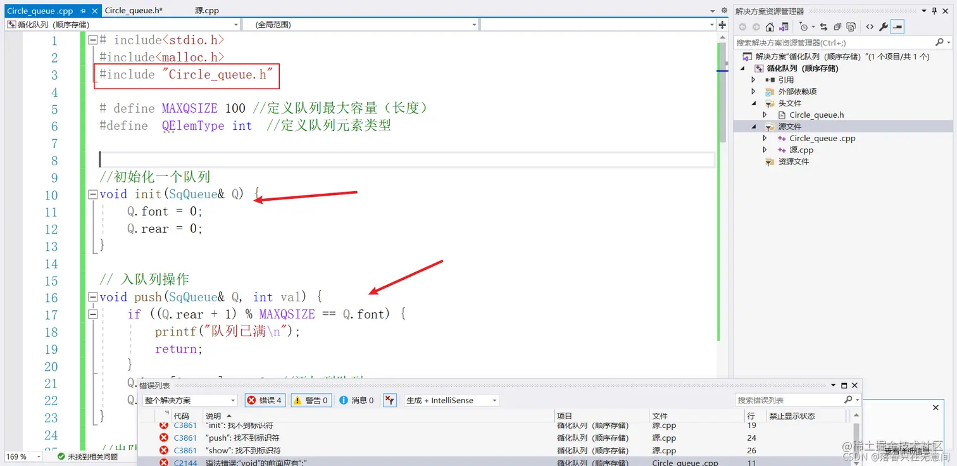Collapse the 头文件 folder

pyautogui.click(x=753, y=103)
